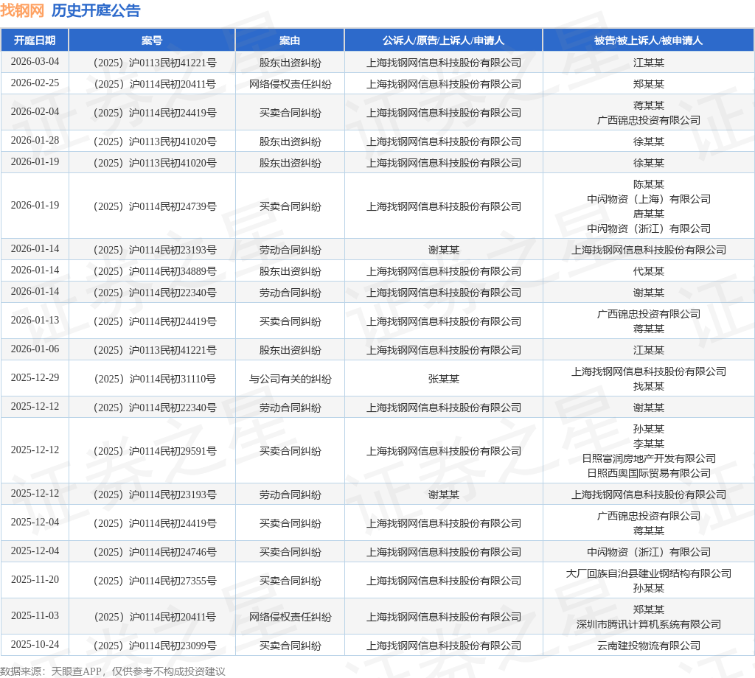The image size is (755, 678).
Task: Click the 数据来源 天眼查APP footer note
Action: (x=113, y=671)
